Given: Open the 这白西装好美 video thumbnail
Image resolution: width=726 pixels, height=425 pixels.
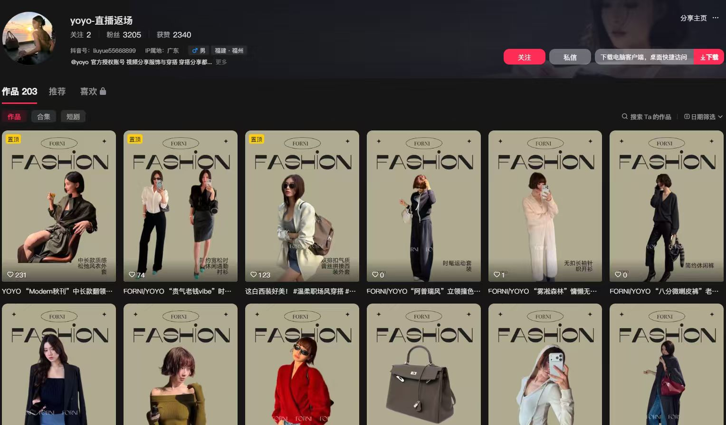Looking at the screenshot, I should pyautogui.click(x=302, y=206).
